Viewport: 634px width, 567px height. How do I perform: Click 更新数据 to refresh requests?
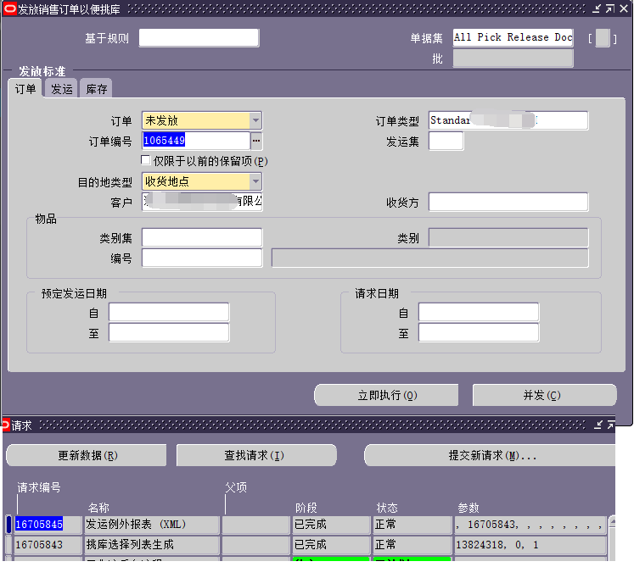tap(87, 456)
